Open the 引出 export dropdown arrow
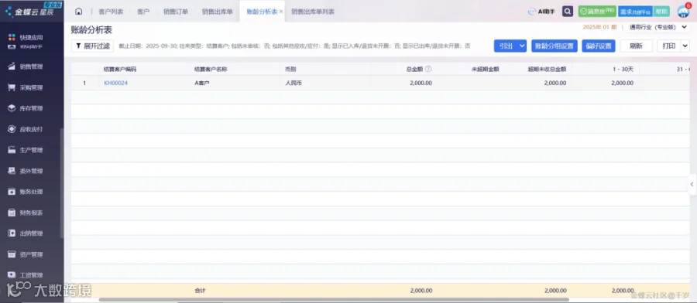697x303 pixels. coord(522,46)
